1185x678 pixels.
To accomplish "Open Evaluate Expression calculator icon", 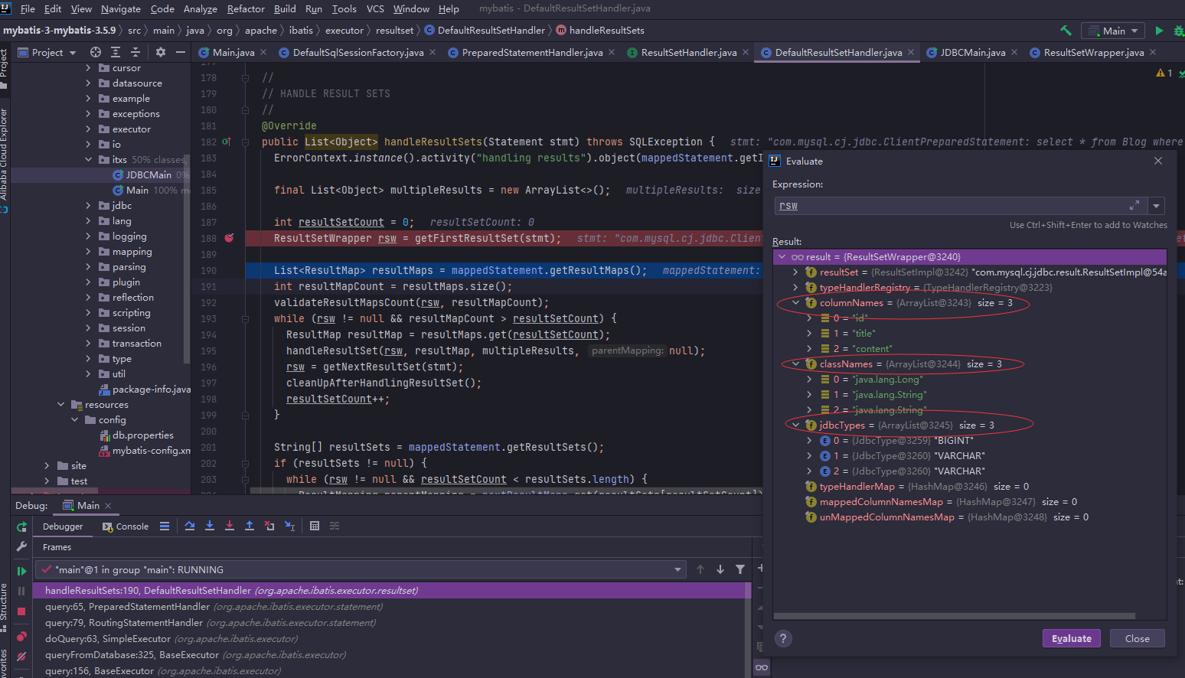I will 315,526.
